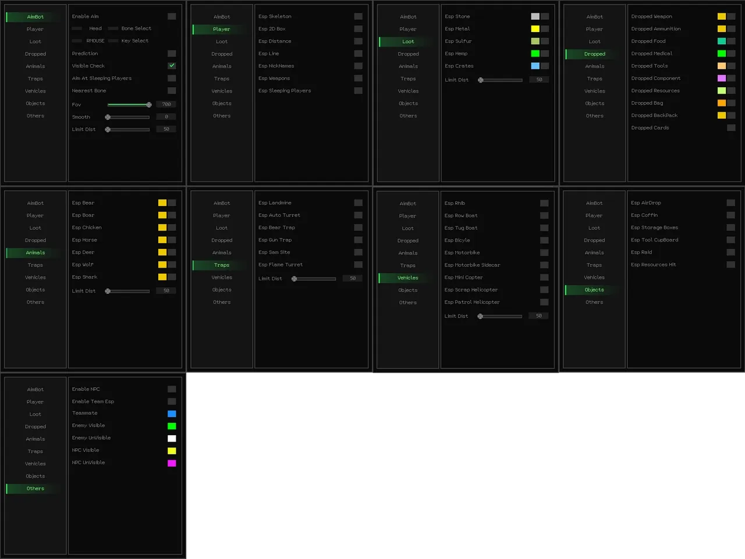Uncheck the Visible Check option

[x=172, y=66]
